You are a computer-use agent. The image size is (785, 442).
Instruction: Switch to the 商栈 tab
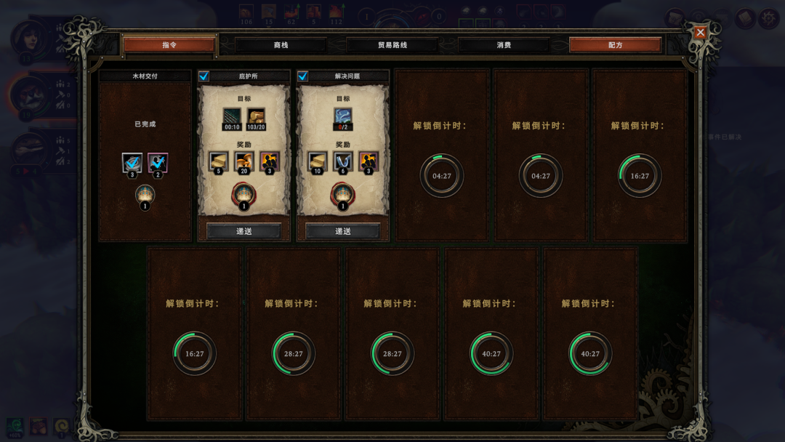[x=281, y=45]
